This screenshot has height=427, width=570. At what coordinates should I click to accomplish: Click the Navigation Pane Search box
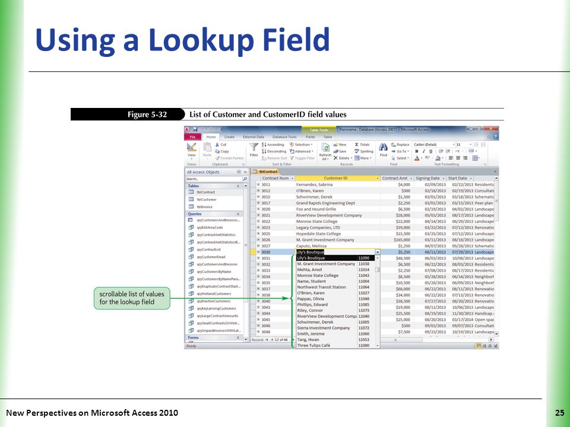pyautogui.click(x=214, y=179)
